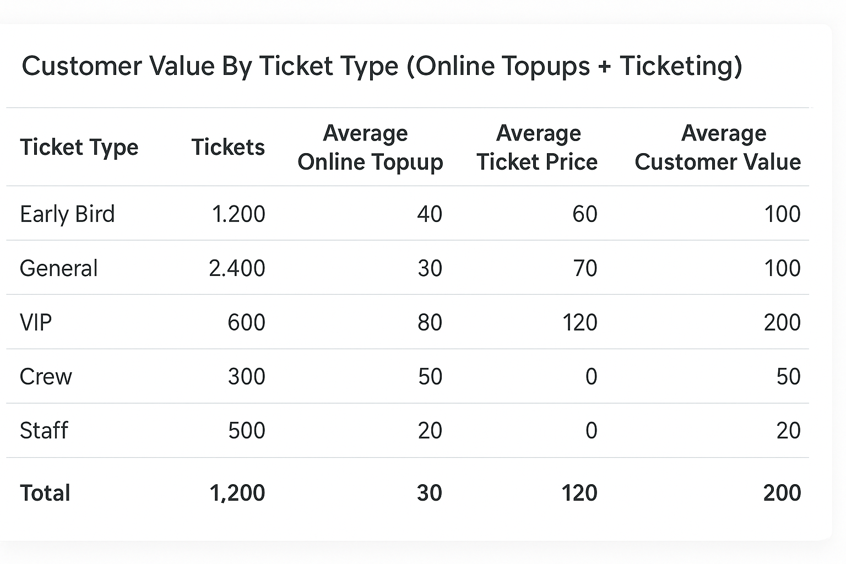Image resolution: width=846 pixels, height=564 pixels.
Task: Click the total tickets value 1,200
Action: pyautogui.click(x=237, y=493)
